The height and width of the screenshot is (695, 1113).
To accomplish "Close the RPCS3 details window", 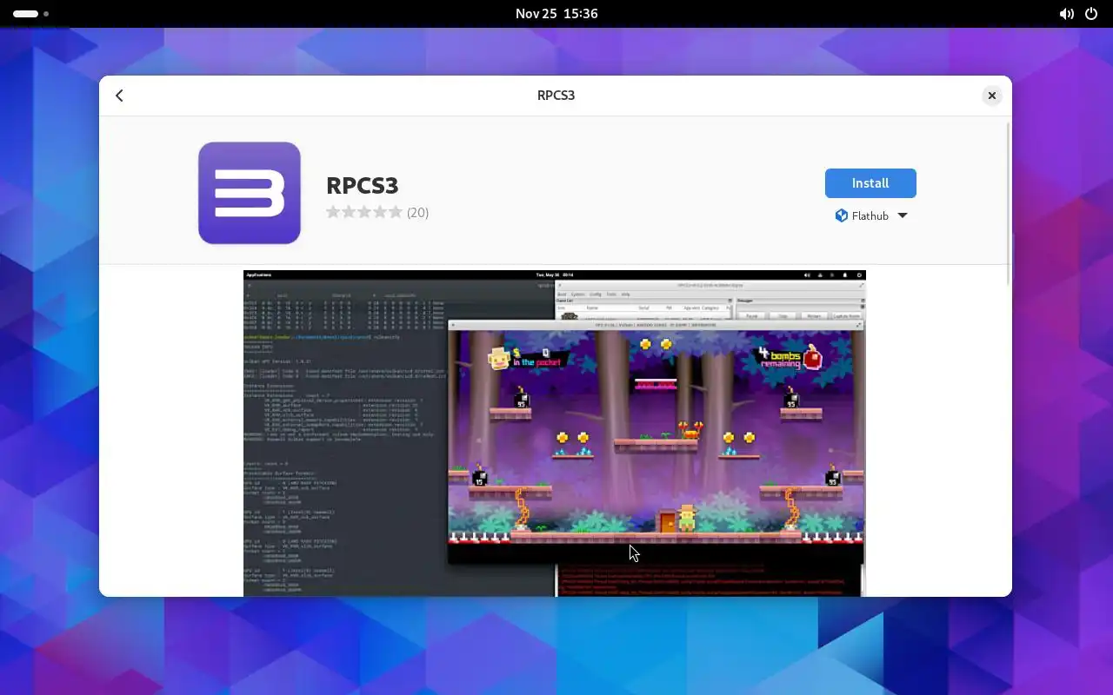I will 991,96.
